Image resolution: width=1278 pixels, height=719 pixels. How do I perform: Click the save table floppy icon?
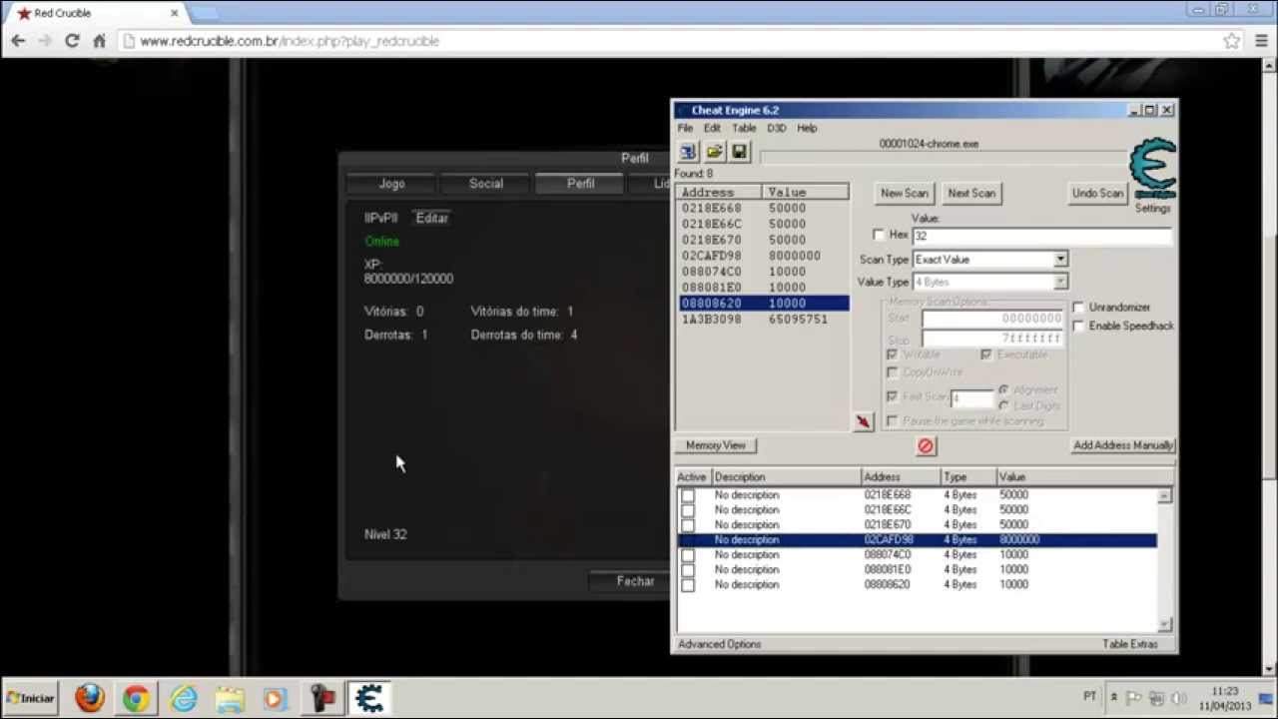pos(739,152)
